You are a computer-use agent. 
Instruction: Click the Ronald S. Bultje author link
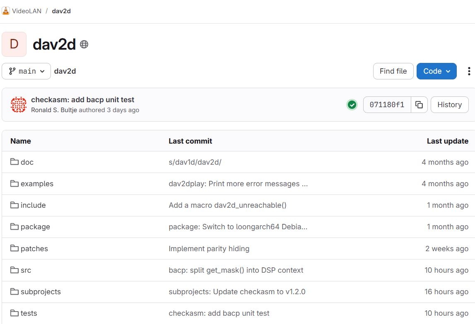click(54, 110)
